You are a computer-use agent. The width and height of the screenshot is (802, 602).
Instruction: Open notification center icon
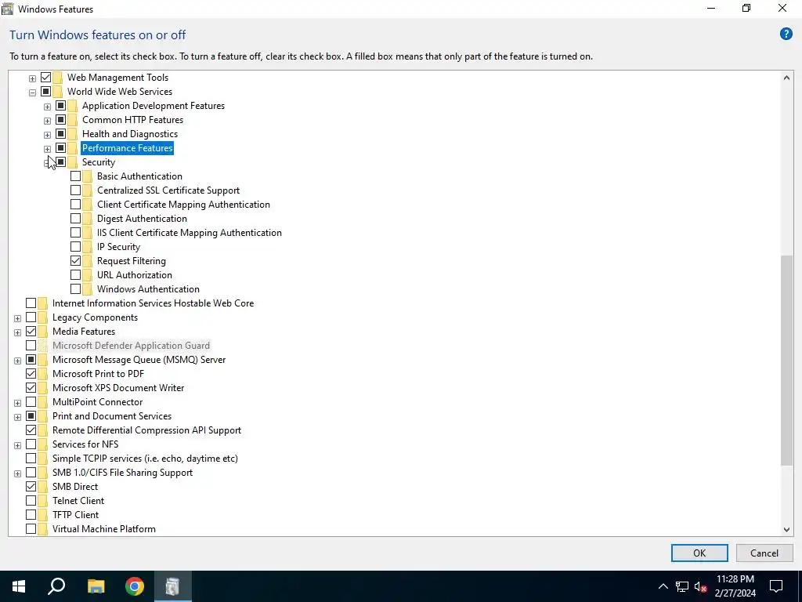pyautogui.click(x=776, y=586)
